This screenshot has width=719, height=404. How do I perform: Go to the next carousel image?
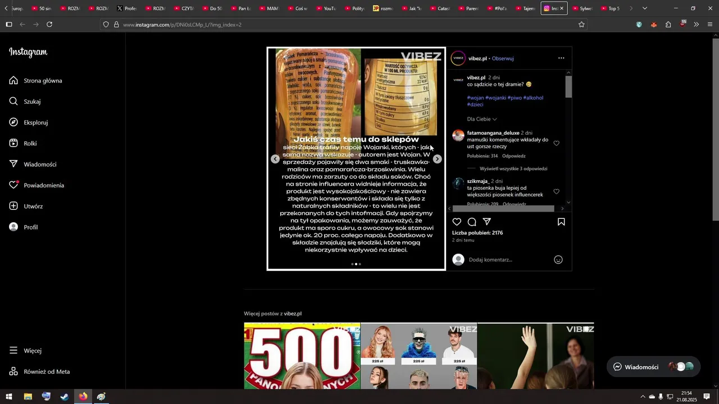(x=438, y=159)
